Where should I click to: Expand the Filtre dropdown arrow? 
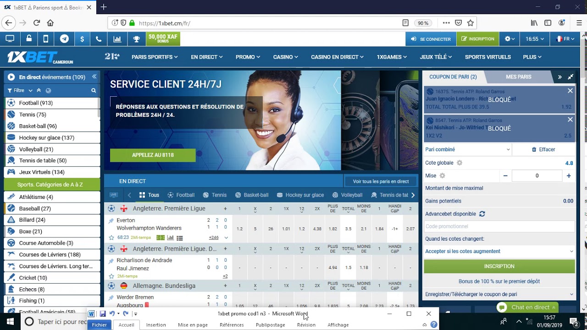[30, 91]
